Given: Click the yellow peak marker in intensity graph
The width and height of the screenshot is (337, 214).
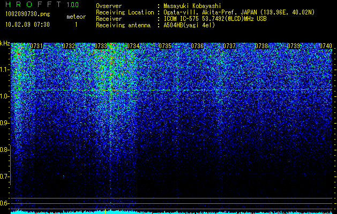Looking at the screenshot, I should (105, 211).
